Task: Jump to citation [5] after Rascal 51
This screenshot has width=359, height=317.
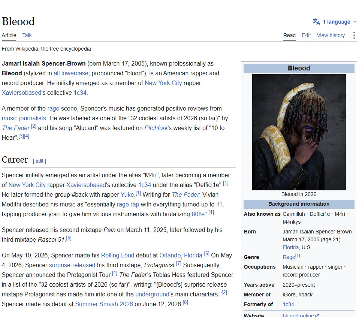Action: click(x=69, y=238)
